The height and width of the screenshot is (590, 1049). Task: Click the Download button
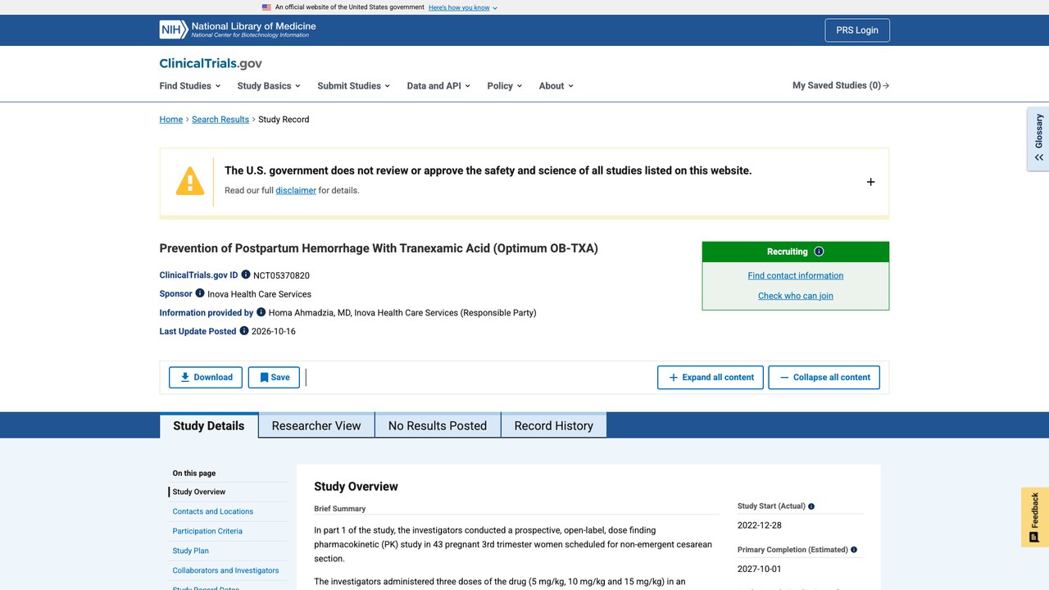pyautogui.click(x=206, y=377)
